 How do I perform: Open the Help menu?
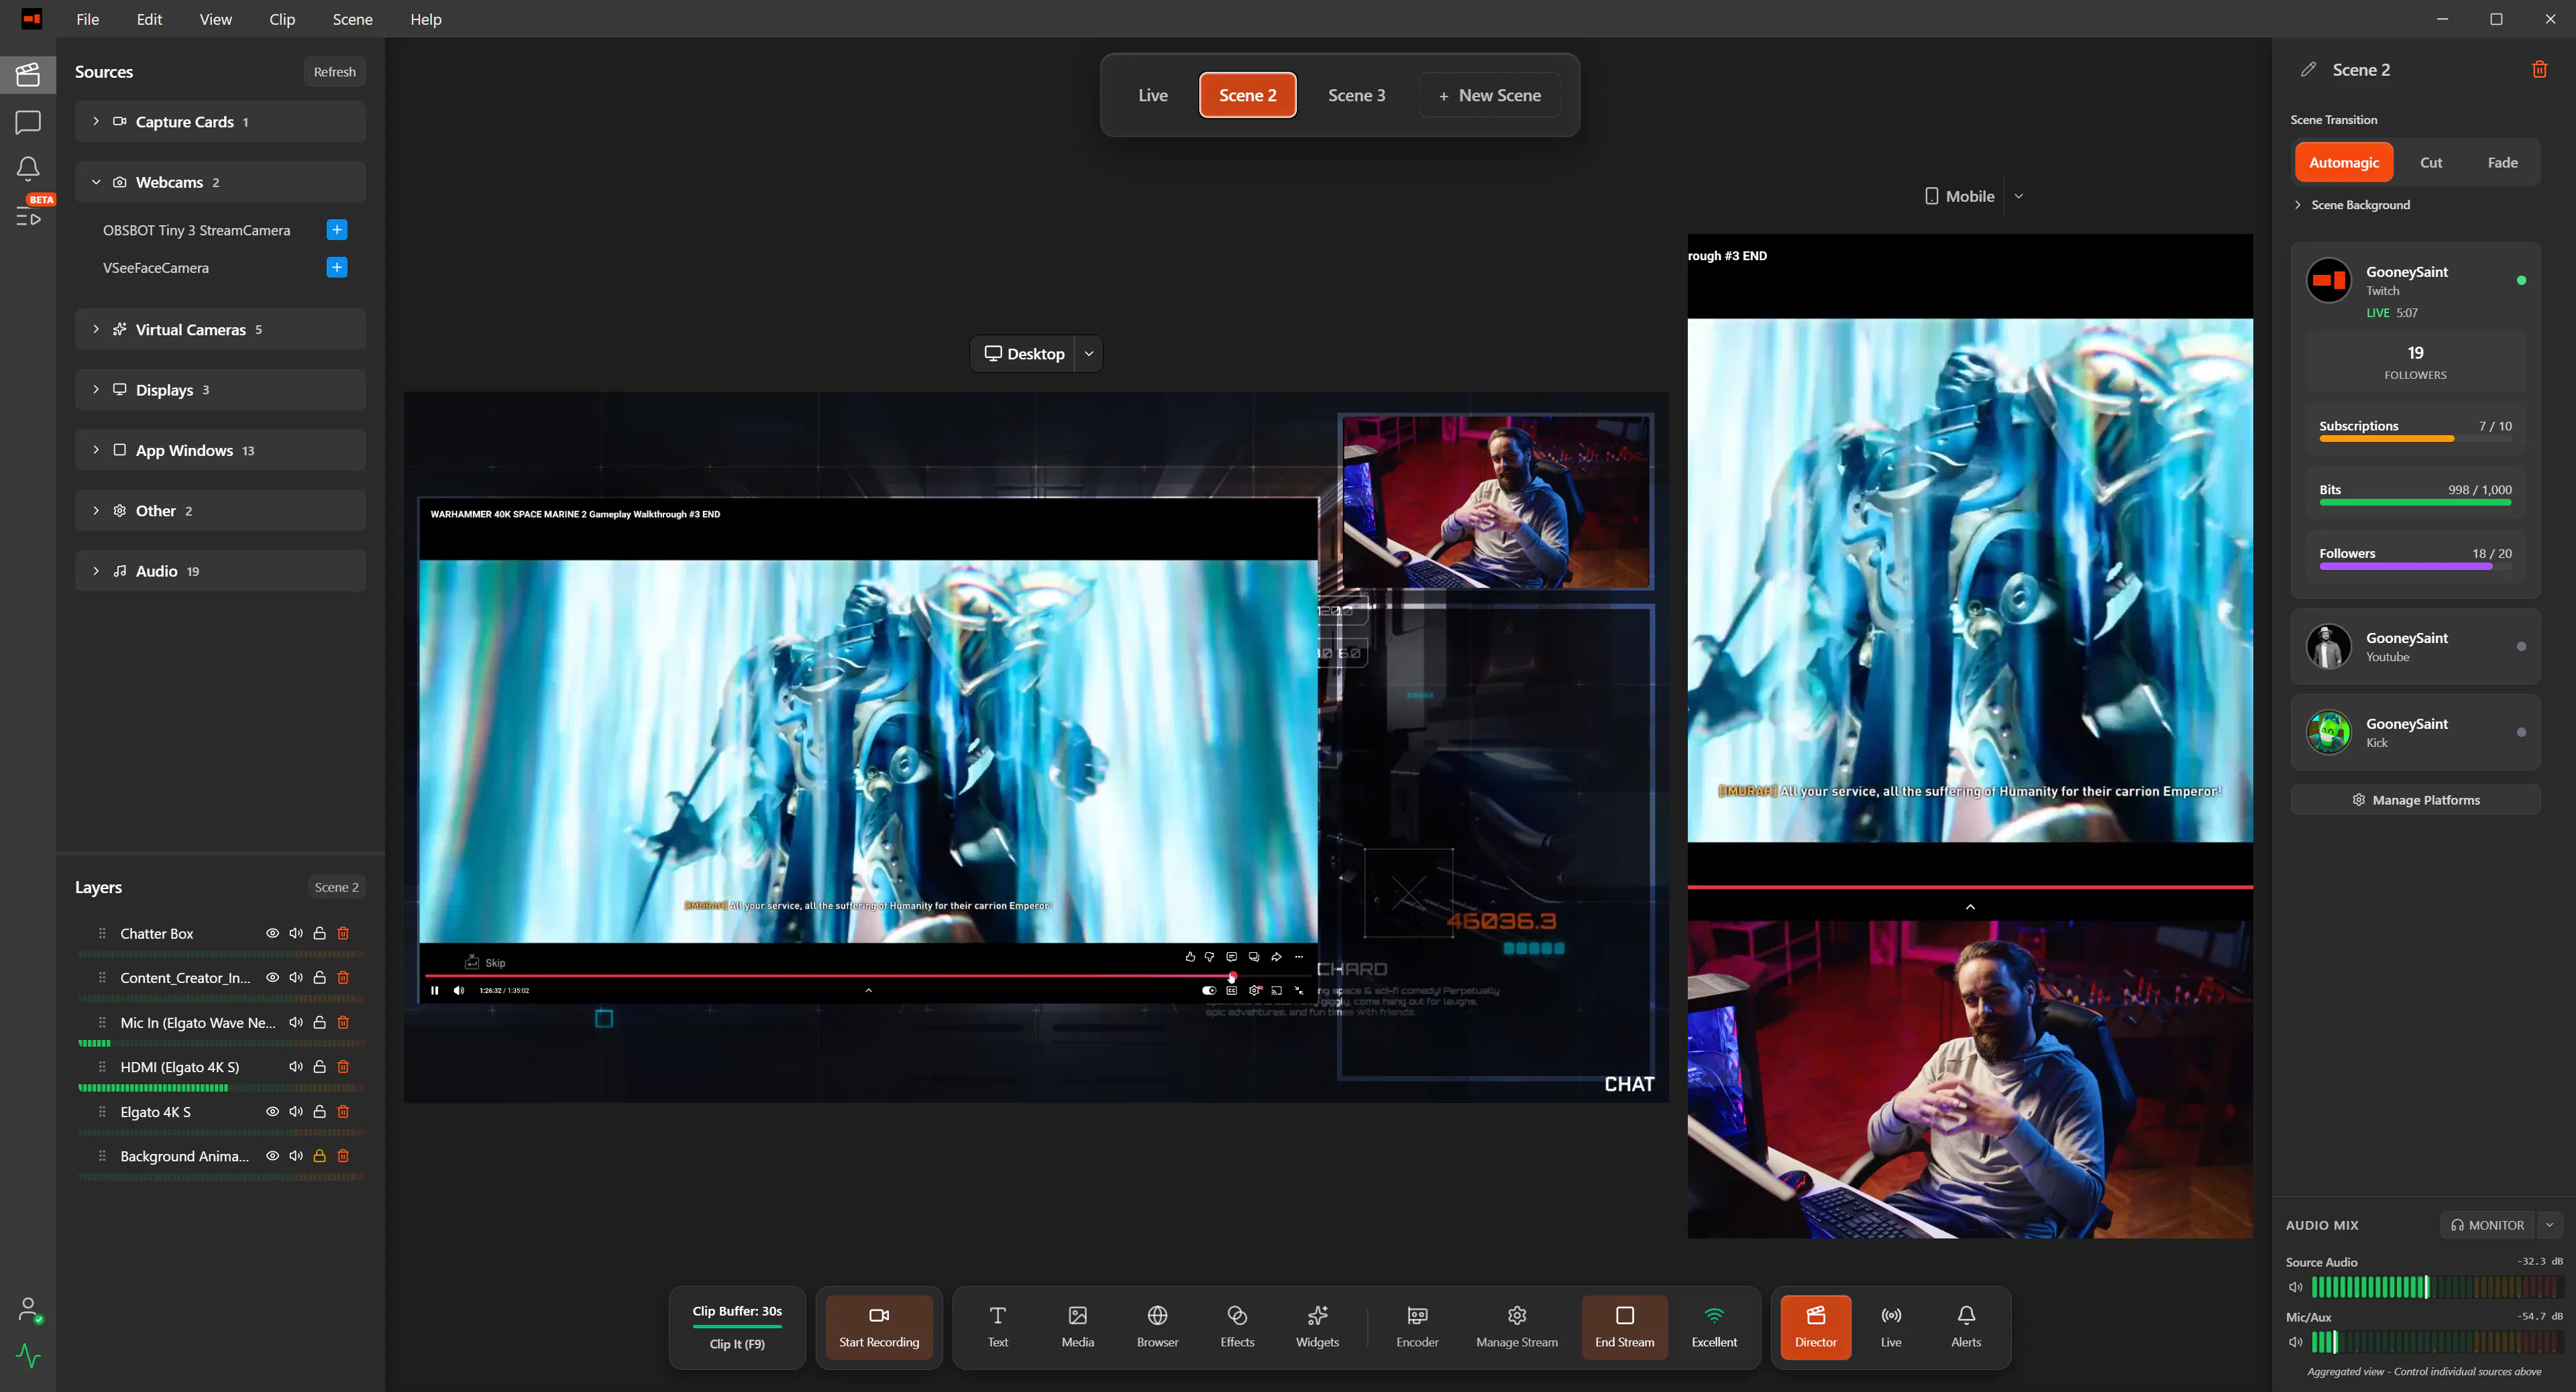(425, 19)
